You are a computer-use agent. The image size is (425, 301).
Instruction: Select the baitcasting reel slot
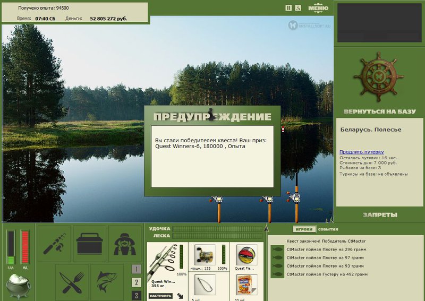click(x=205, y=255)
